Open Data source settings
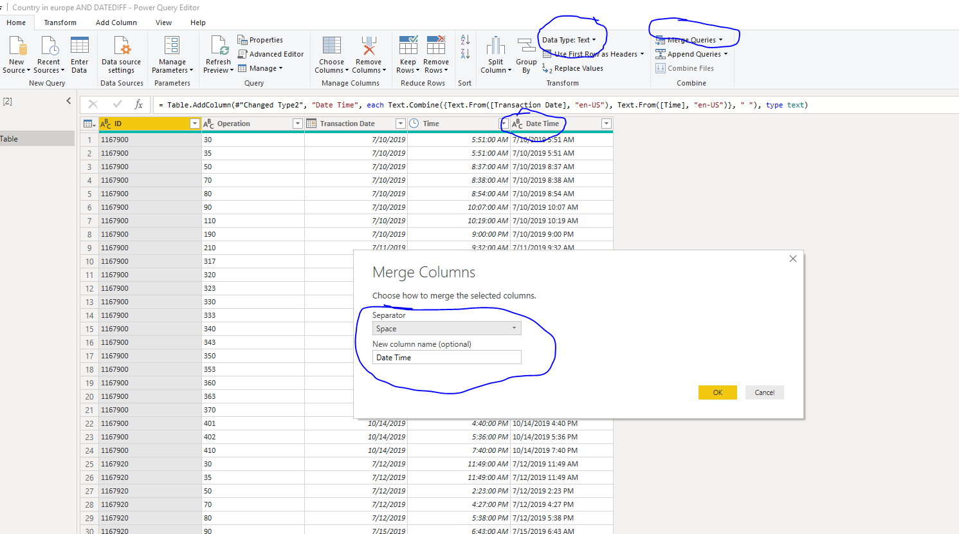 121,55
